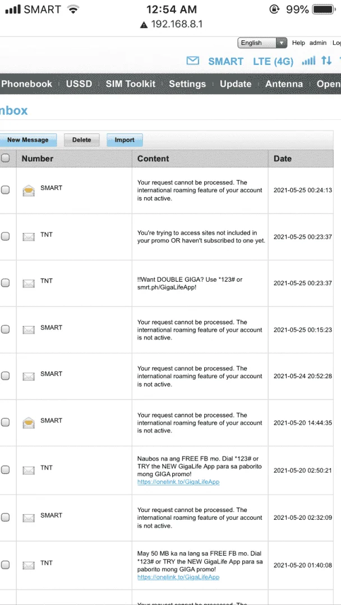Click envelope icon for SMART message at 02:32:09
Image resolution: width=341 pixels, height=605 pixels.
click(29, 518)
